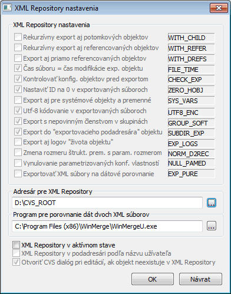Click the NORM_D2REC parameter field

click(x=192, y=154)
